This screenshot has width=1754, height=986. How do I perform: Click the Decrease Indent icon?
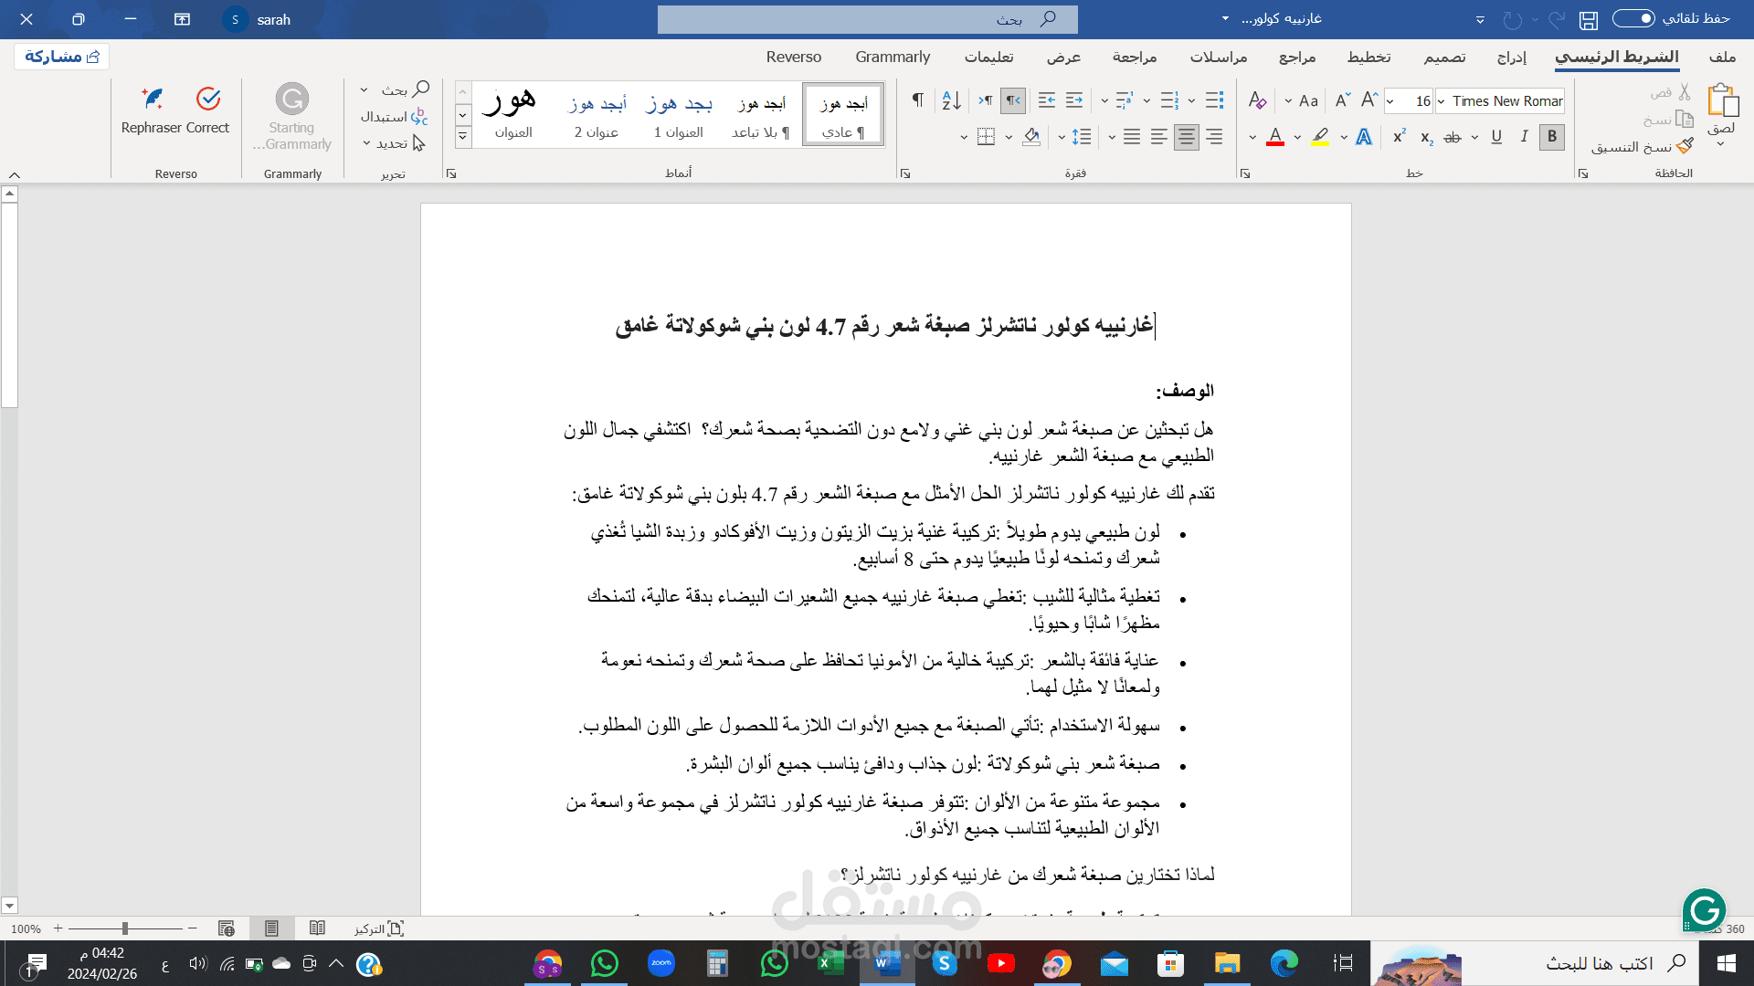pyautogui.click(x=1074, y=100)
